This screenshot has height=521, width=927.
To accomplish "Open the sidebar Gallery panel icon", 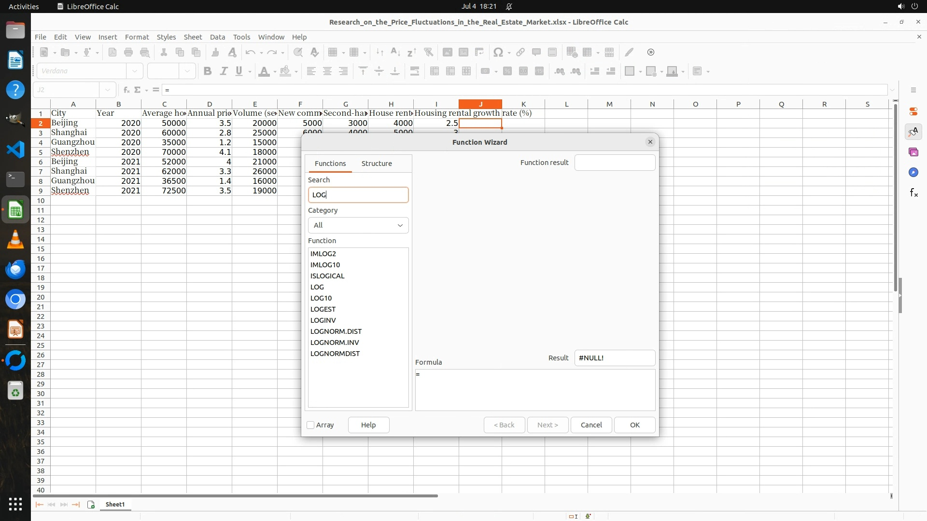I will (x=913, y=152).
